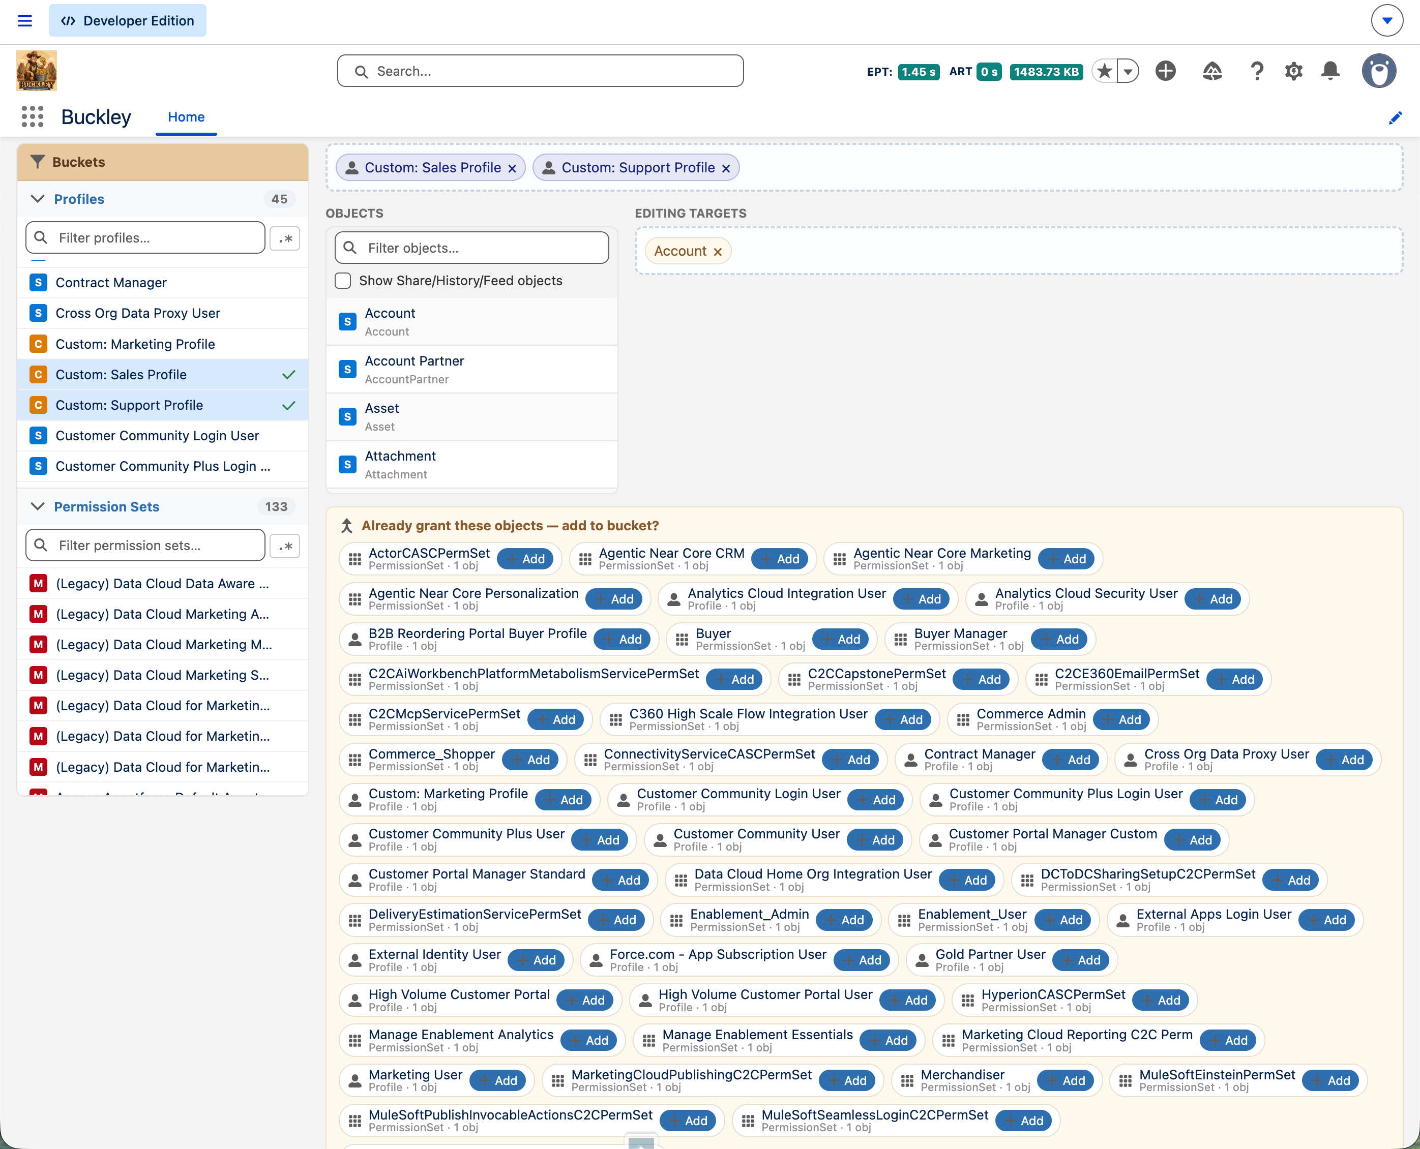Click the favorites star icon
This screenshot has width=1420, height=1149.
coord(1104,71)
